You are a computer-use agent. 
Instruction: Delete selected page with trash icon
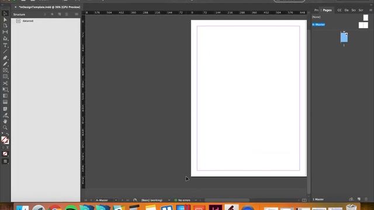click(366, 199)
